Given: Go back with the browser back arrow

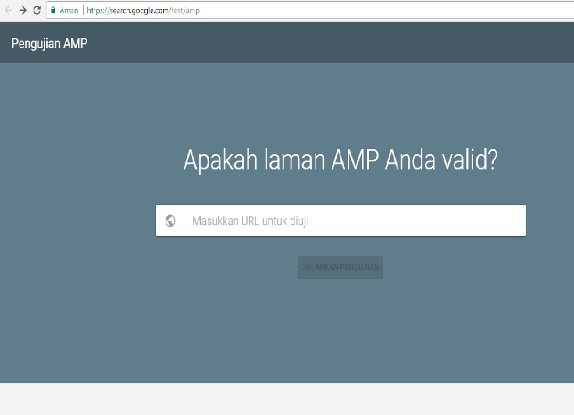Looking at the screenshot, I should (x=8, y=10).
